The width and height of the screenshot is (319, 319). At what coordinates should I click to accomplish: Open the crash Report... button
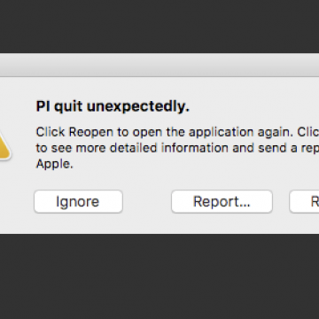pyautogui.click(x=222, y=201)
